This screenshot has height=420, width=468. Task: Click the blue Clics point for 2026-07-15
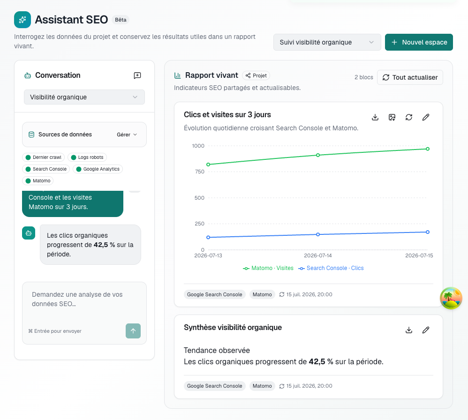pyautogui.click(x=428, y=232)
